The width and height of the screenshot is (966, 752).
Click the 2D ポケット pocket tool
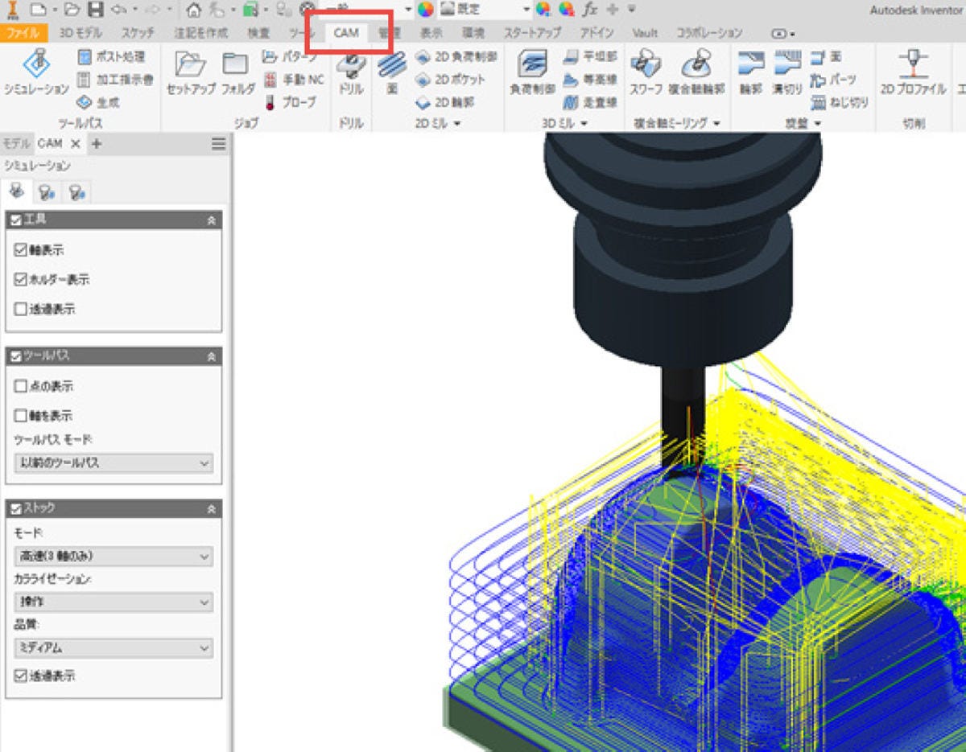point(451,80)
